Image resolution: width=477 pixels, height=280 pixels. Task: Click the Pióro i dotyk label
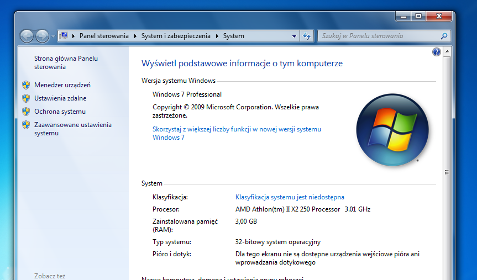click(172, 254)
